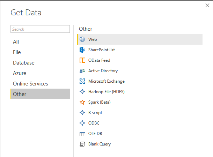The width and height of the screenshot is (213, 157).
Task: Choose SharePoint list label
Action: (102, 50)
